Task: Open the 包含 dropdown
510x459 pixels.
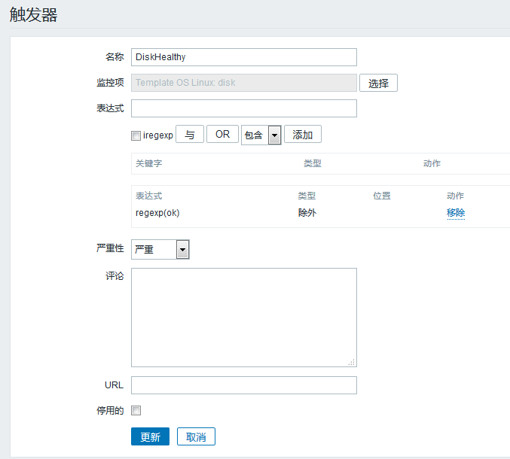Action: [261, 135]
